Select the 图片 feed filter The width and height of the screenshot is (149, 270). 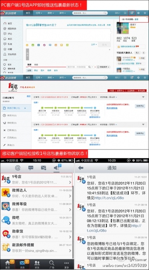point(43,70)
